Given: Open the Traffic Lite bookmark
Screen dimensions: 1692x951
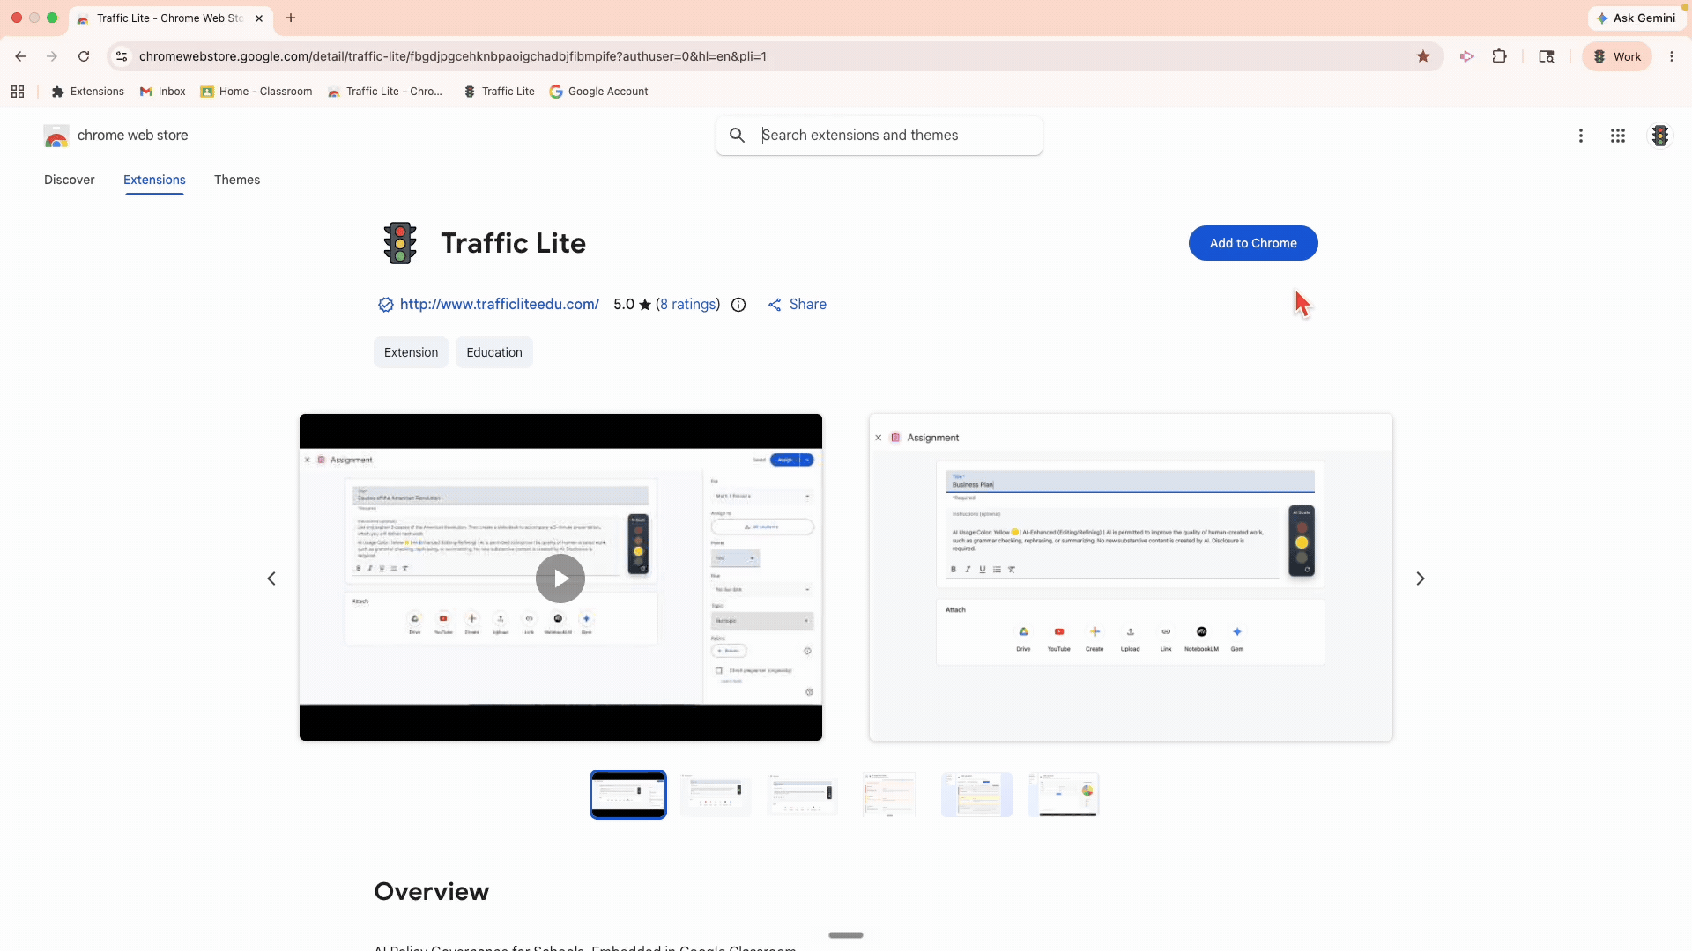Looking at the screenshot, I should click(500, 92).
